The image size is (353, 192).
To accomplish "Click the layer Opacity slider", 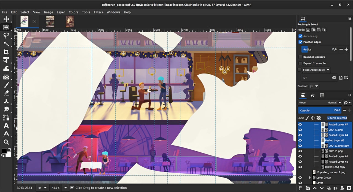I will pos(319,110).
